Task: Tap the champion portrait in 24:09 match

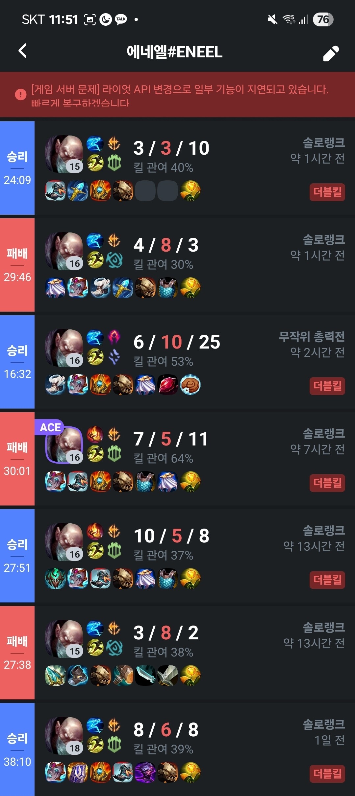Action: 64,154
